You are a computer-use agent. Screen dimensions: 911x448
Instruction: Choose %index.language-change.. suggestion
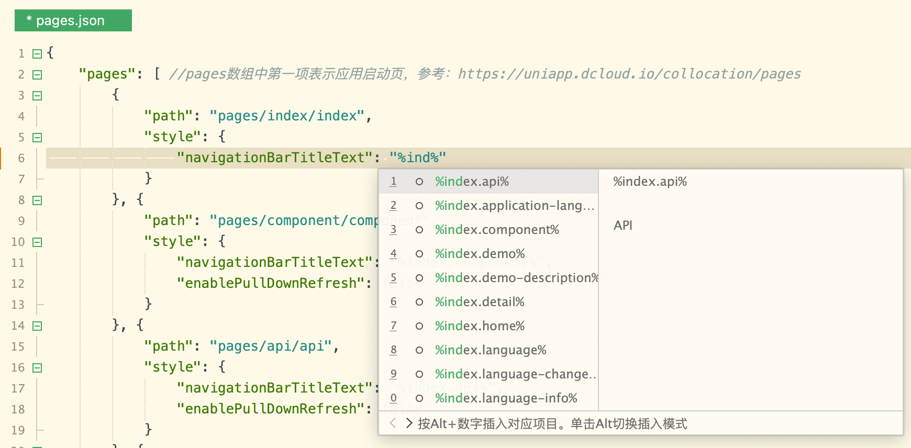tap(488, 374)
